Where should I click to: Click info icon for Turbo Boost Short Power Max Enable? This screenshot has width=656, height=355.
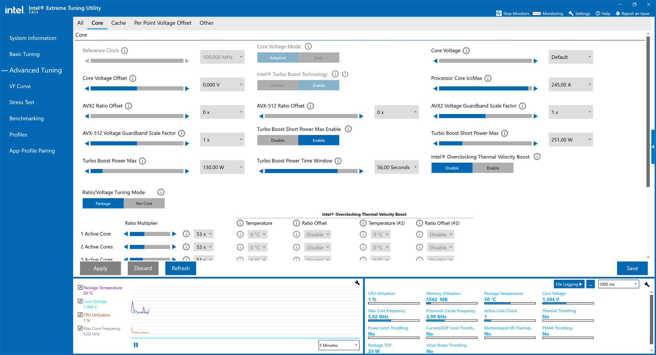tap(348, 129)
